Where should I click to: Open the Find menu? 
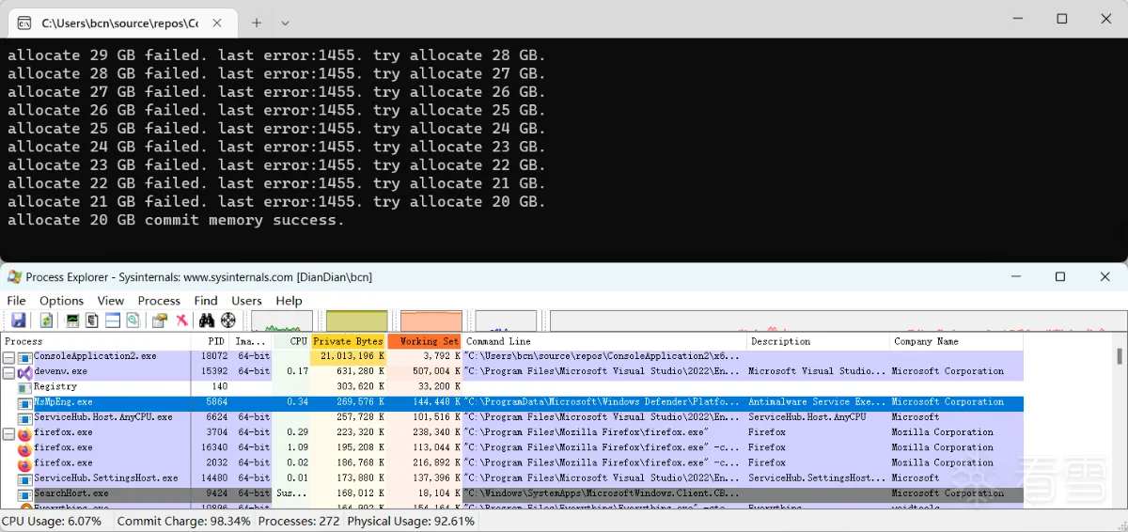[206, 301]
